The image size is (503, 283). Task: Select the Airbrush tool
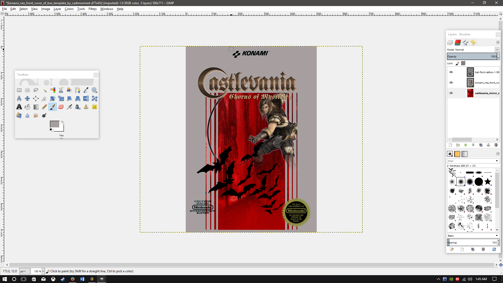click(x=69, y=107)
